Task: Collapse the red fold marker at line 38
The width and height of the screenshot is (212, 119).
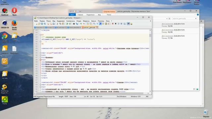Action: (40, 59)
